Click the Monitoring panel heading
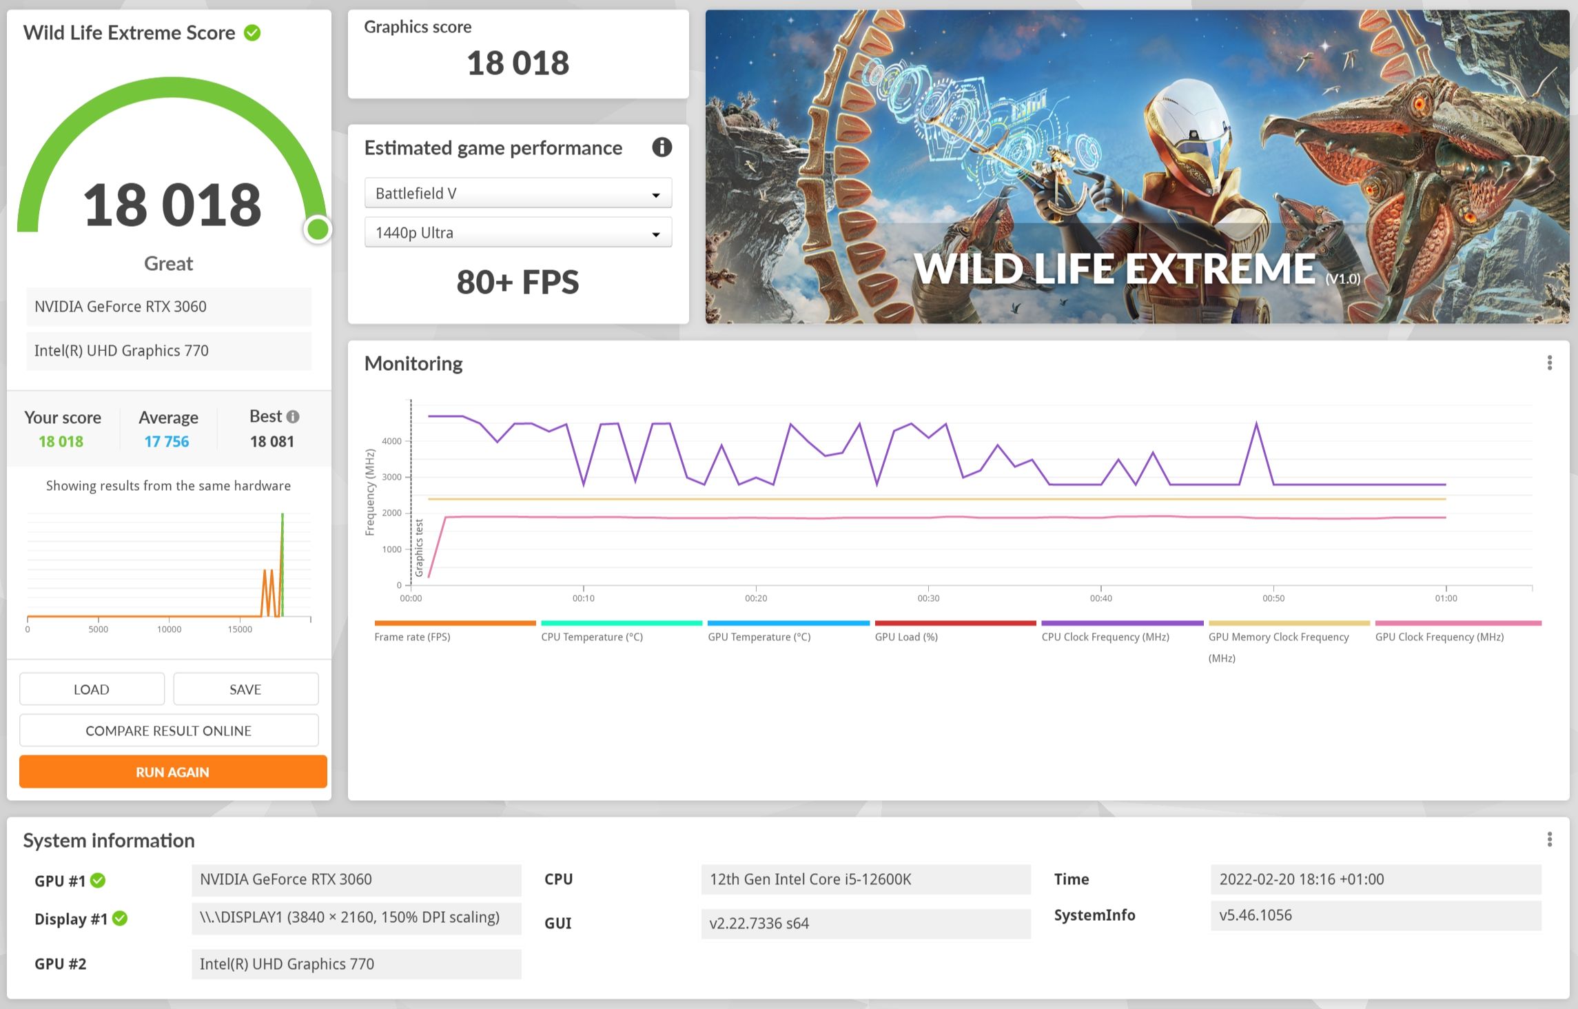 click(413, 363)
